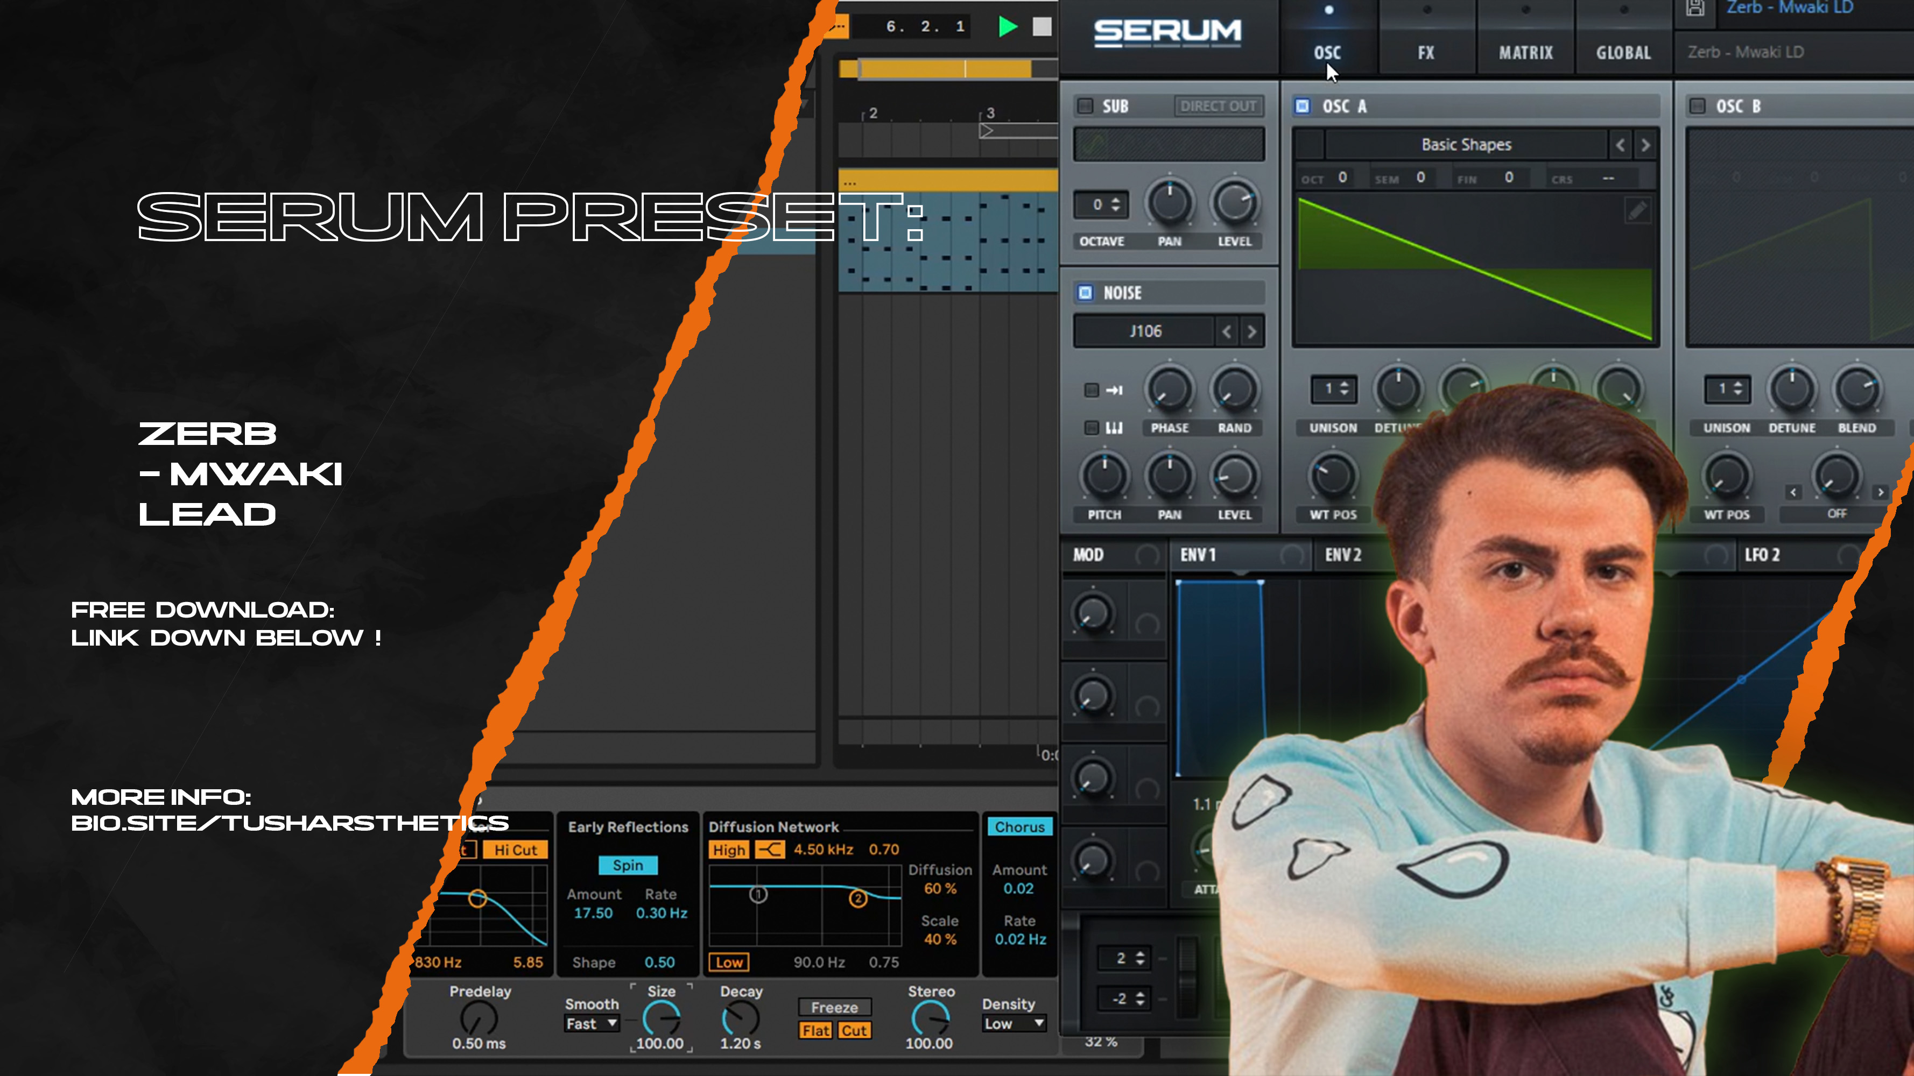The width and height of the screenshot is (1914, 1076).
Task: Disable the NOISE oscillator checkbox
Action: click(1086, 293)
